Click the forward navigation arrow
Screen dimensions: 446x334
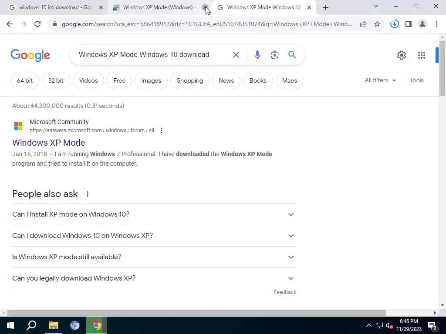tap(24, 24)
